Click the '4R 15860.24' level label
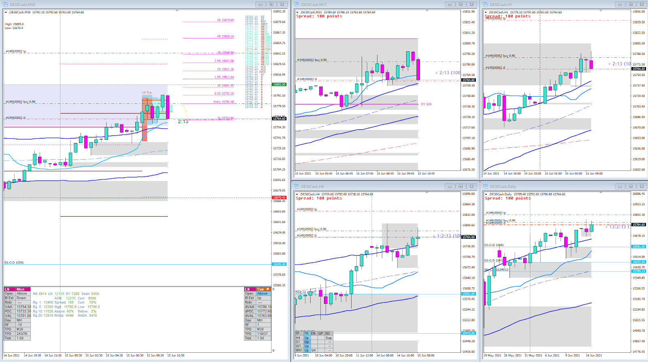Image resolution: width=648 pixels, height=362 pixels. click(x=225, y=36)
